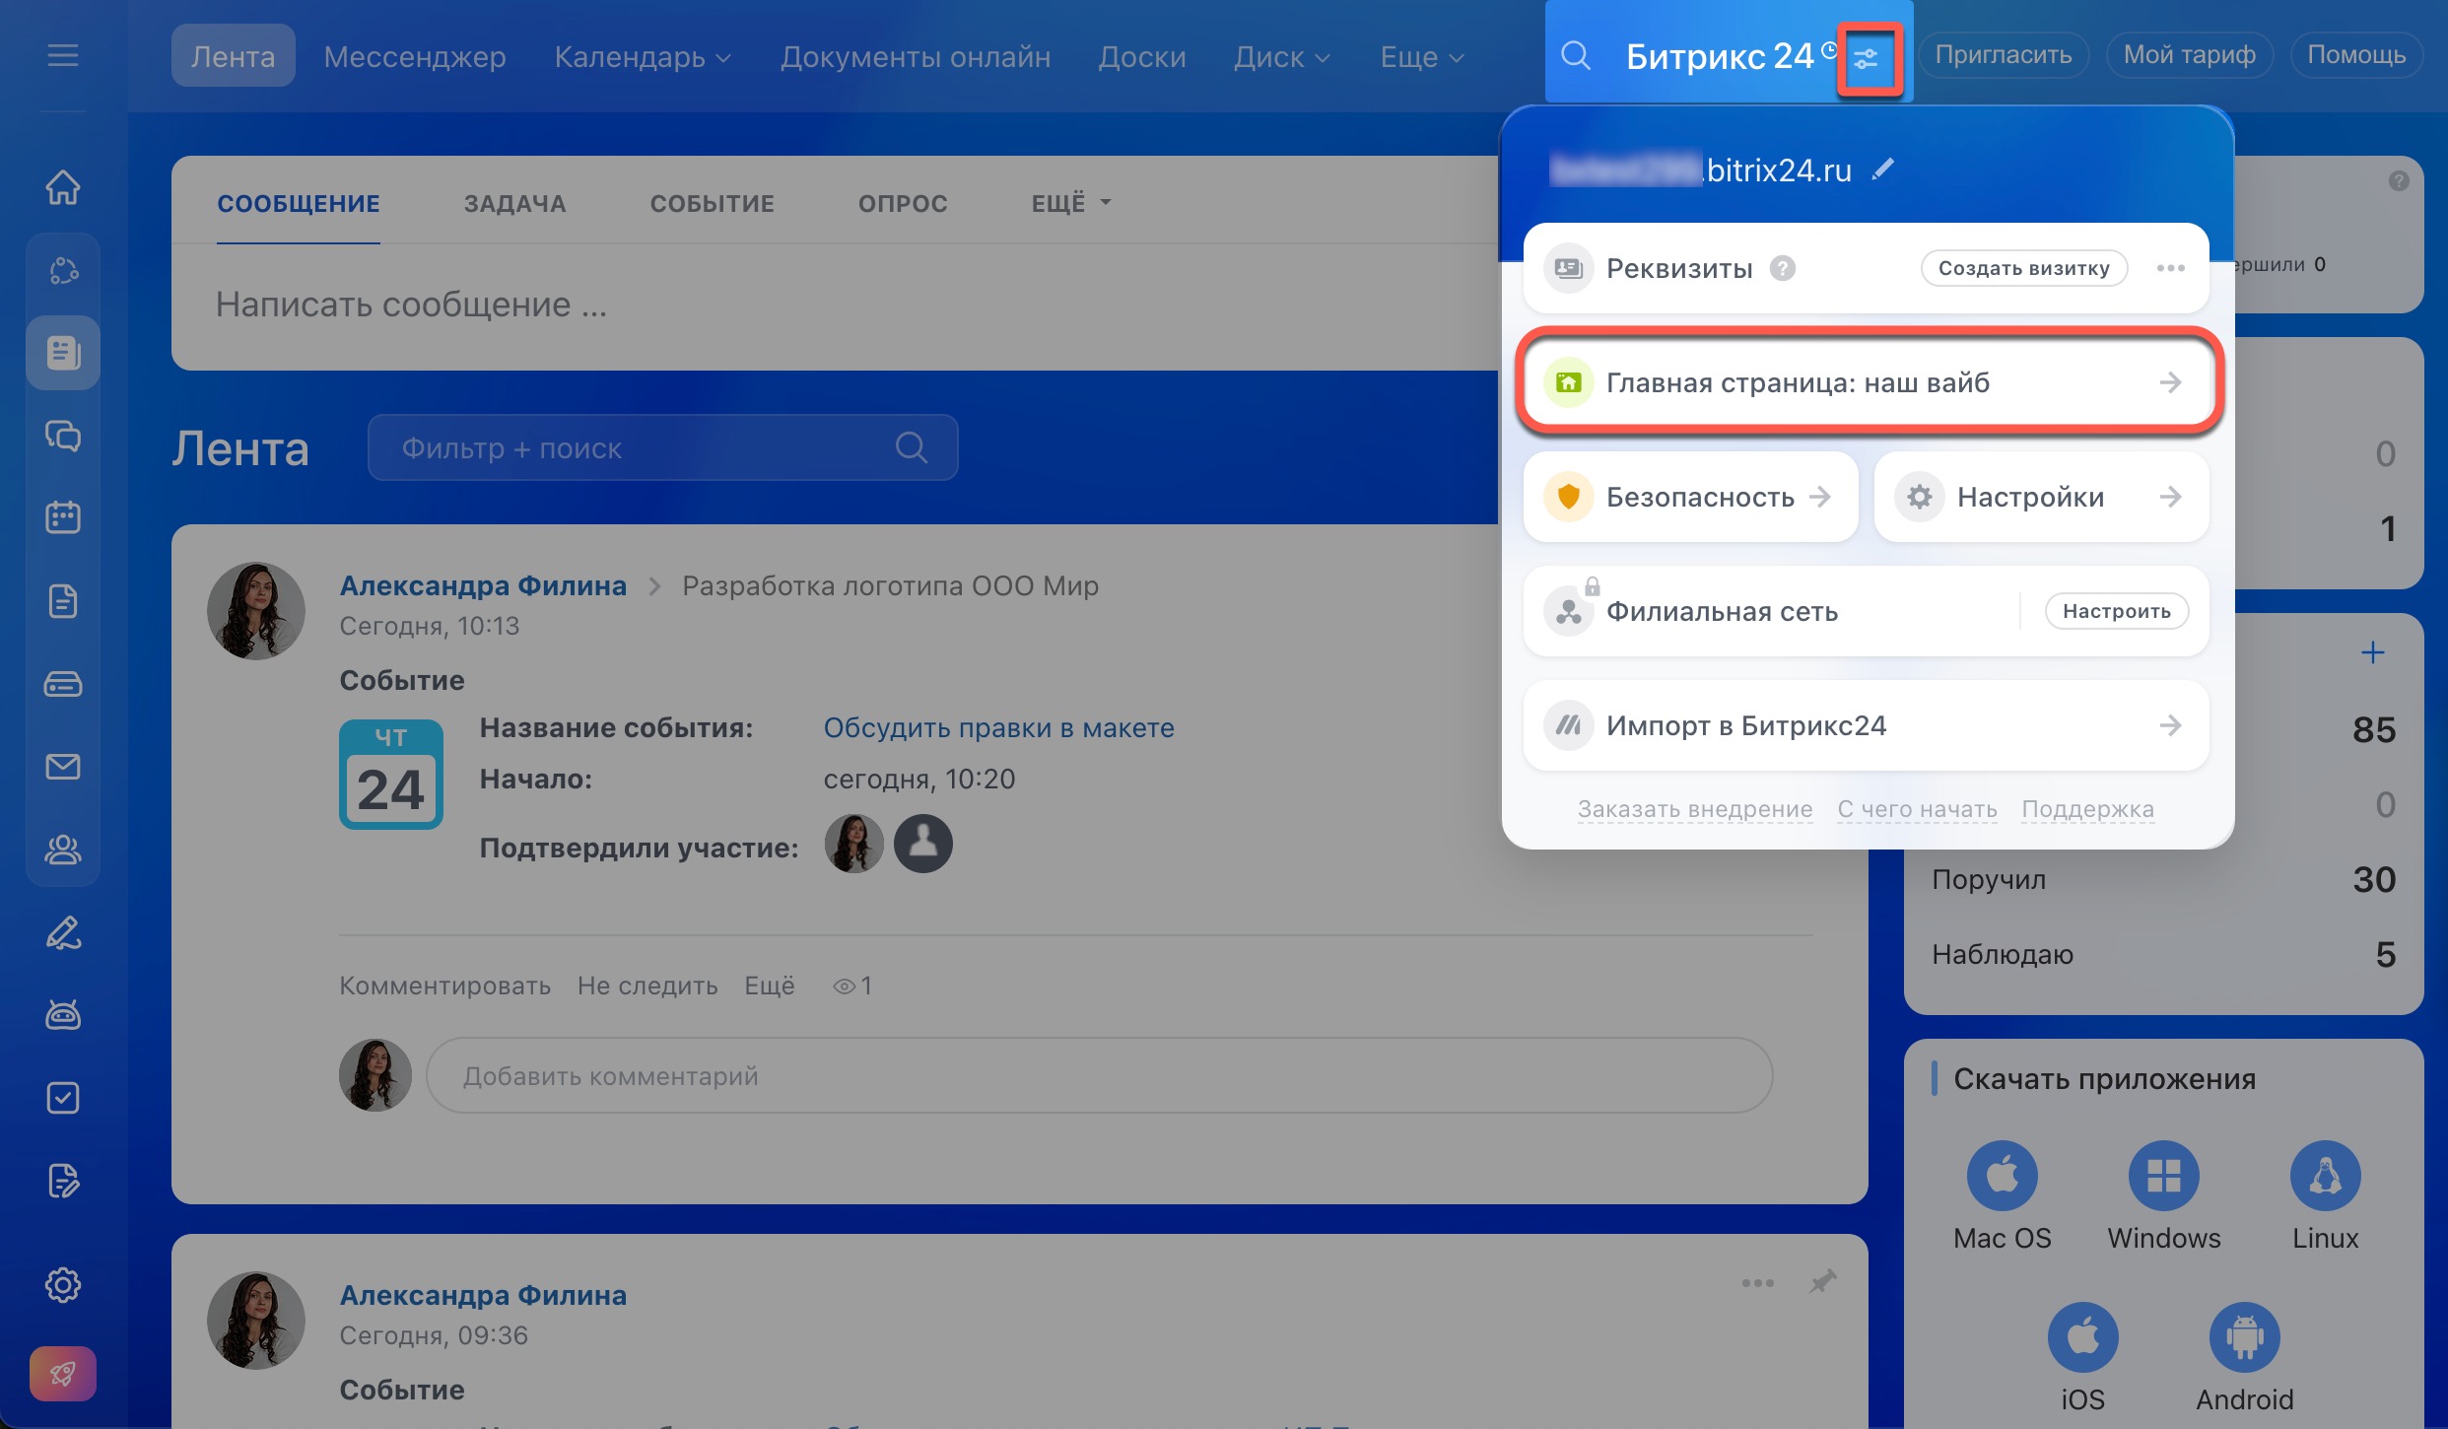Open Документы онлайн menu item

[916, 57]
